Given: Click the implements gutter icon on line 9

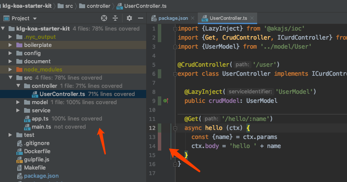Looking at the screenshot, I should pyautogui.click(x=166, y=101).
